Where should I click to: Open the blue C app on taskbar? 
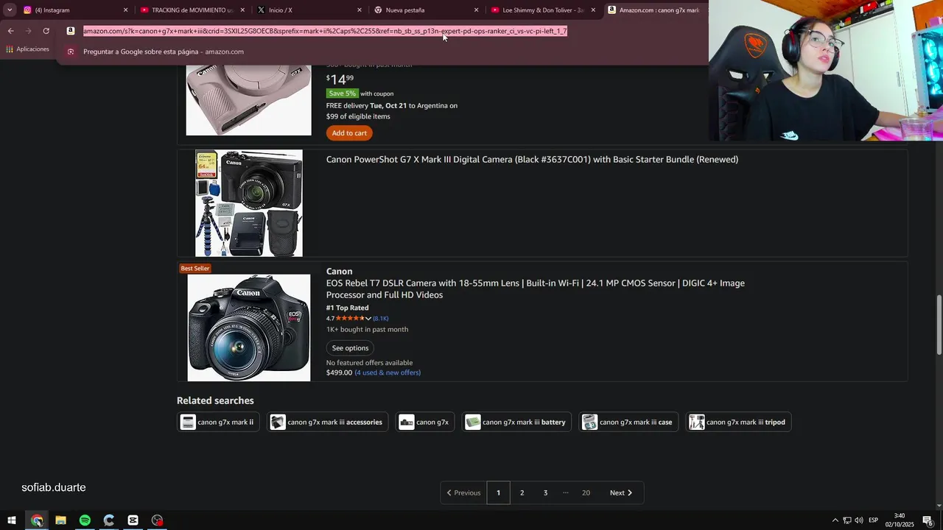point(109,520)
